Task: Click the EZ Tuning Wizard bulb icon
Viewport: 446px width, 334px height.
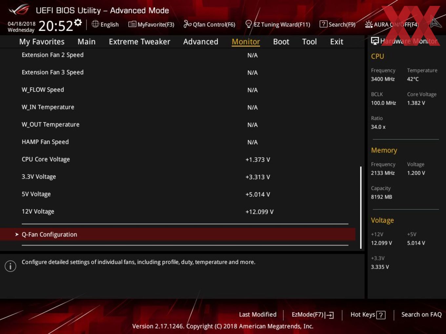Action: (x=249, y=24)
